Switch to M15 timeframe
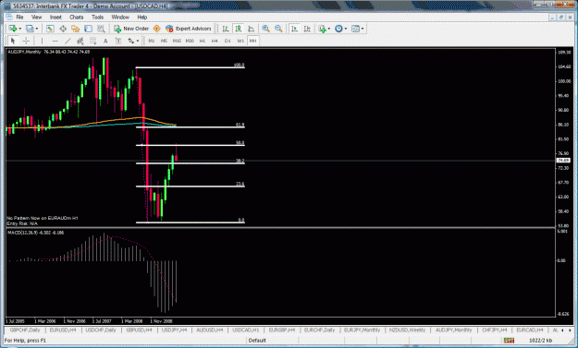 tap(177, 41)
